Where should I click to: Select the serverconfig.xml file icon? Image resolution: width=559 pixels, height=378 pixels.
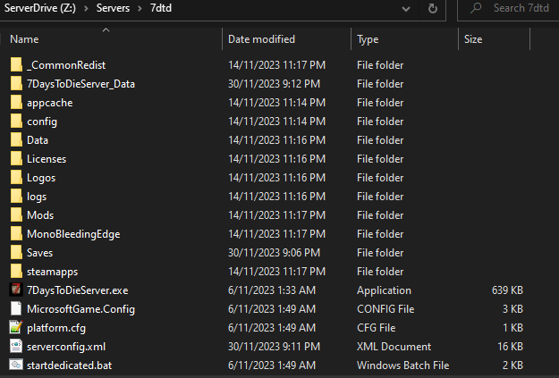[x=16, y=346]
